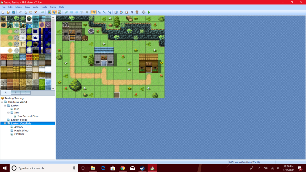Launch the Sound Test music note icon

click(x=132, y=12)
